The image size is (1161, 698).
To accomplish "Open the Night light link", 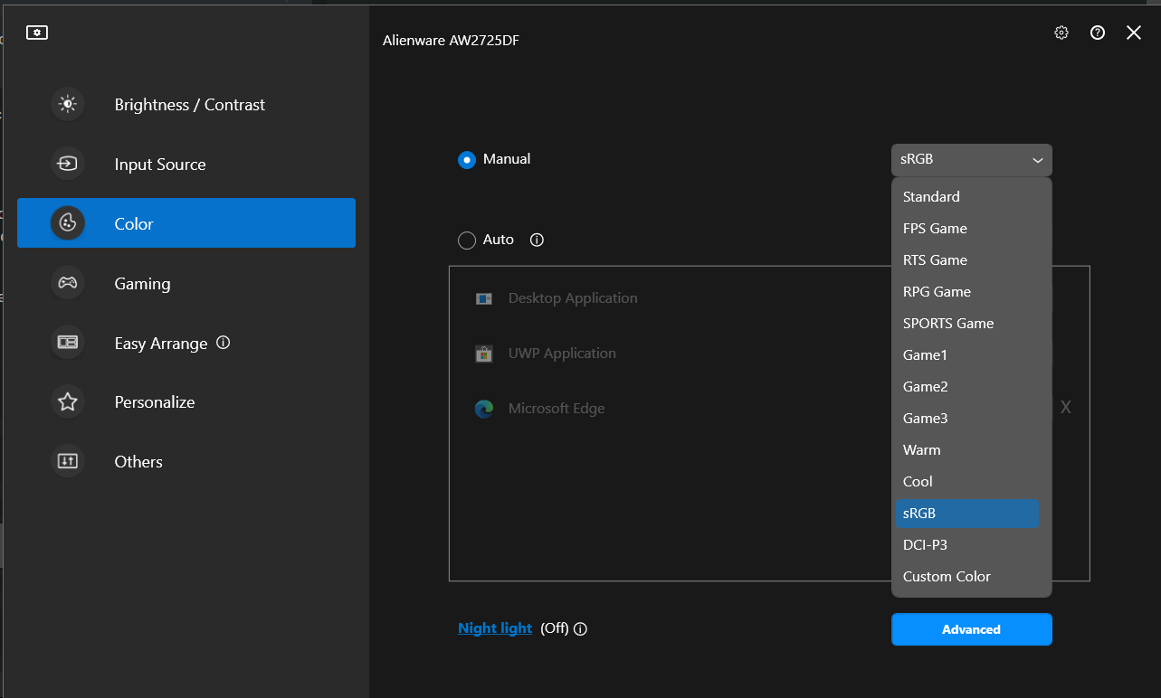I will [x=495, y=628].
